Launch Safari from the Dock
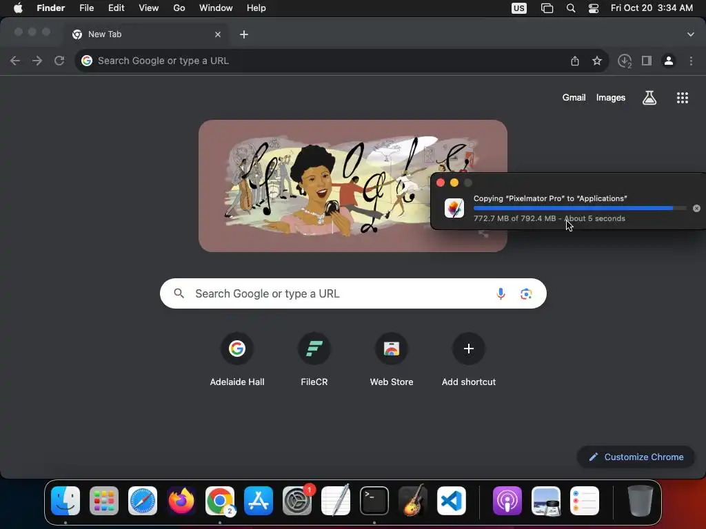Viewport: 706px width, 529px height. click(143, 501)
